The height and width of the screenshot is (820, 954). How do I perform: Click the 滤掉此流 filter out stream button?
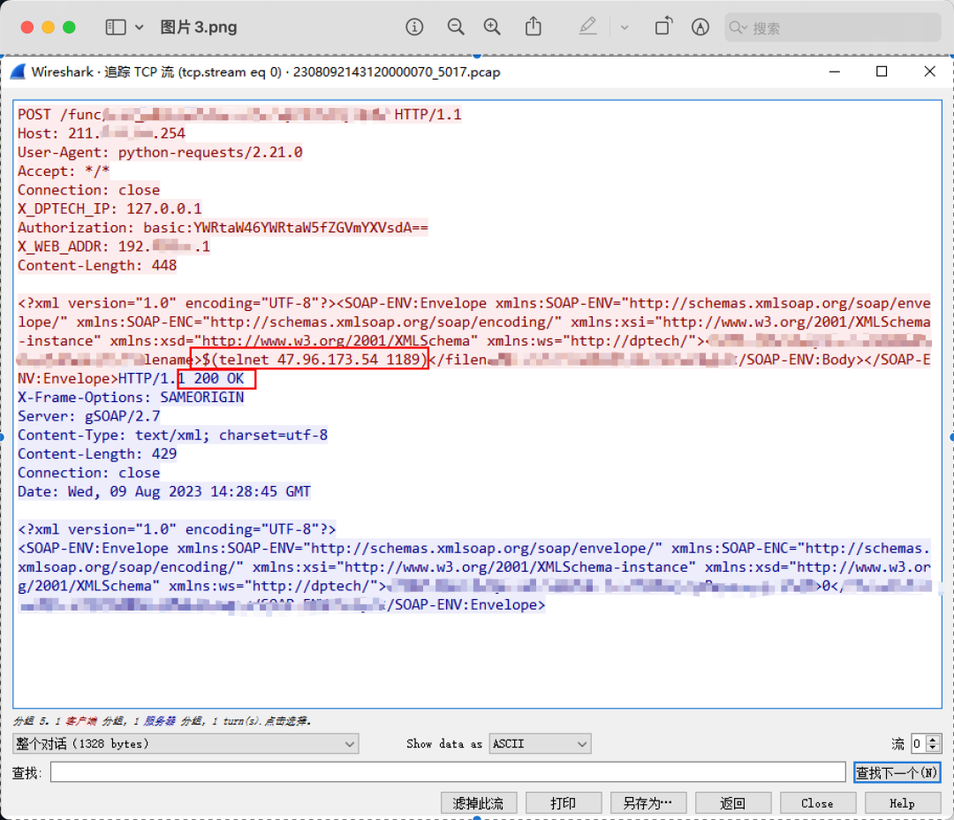pyautogui.click(x=478, y=803)
